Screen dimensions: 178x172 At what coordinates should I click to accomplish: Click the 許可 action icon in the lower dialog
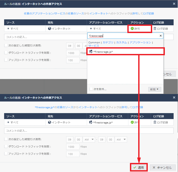133,122
